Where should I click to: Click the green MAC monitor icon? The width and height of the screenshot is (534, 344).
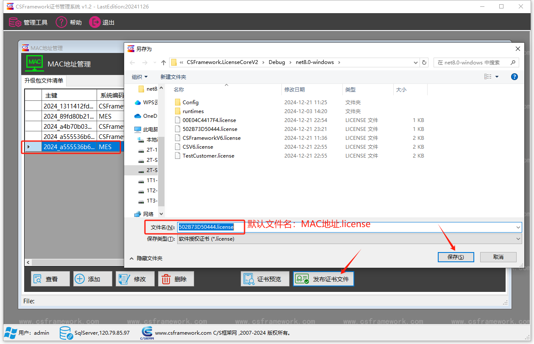point(35,64)
